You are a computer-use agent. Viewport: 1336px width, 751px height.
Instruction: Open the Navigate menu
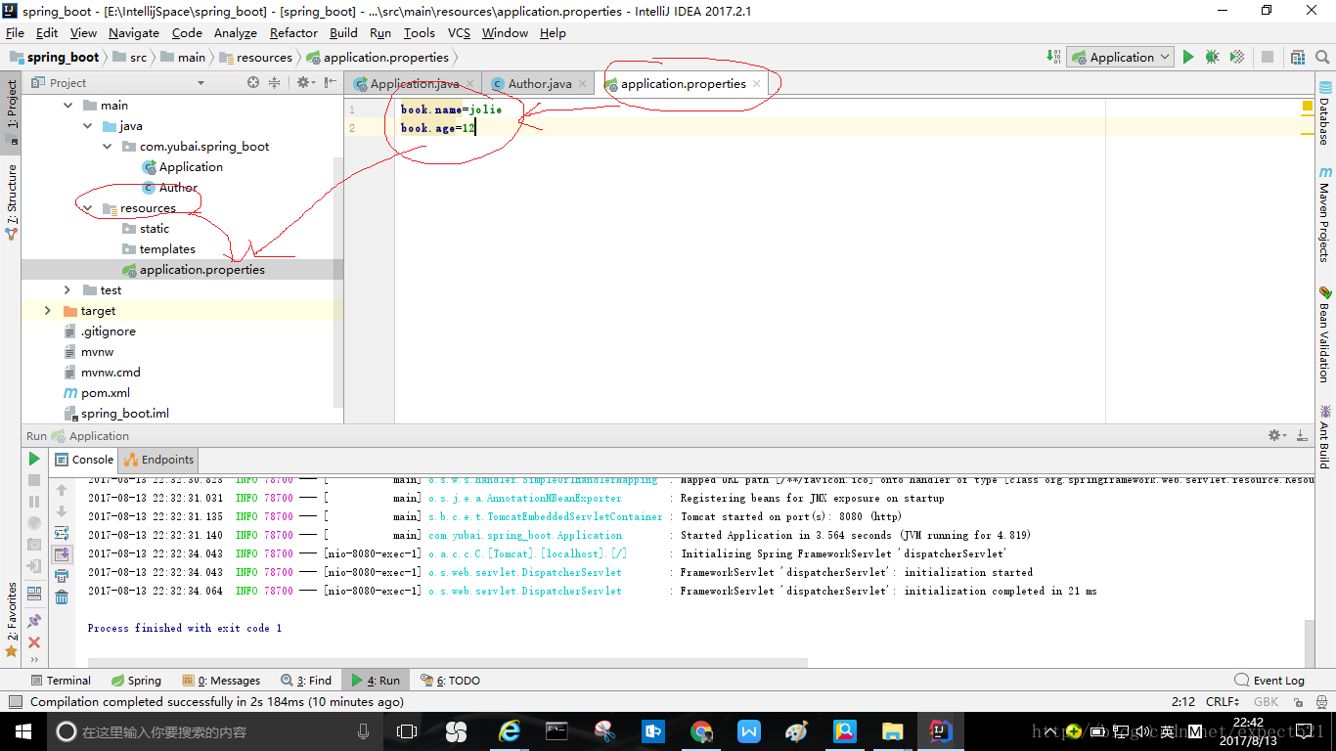click(x=134, y=32)
